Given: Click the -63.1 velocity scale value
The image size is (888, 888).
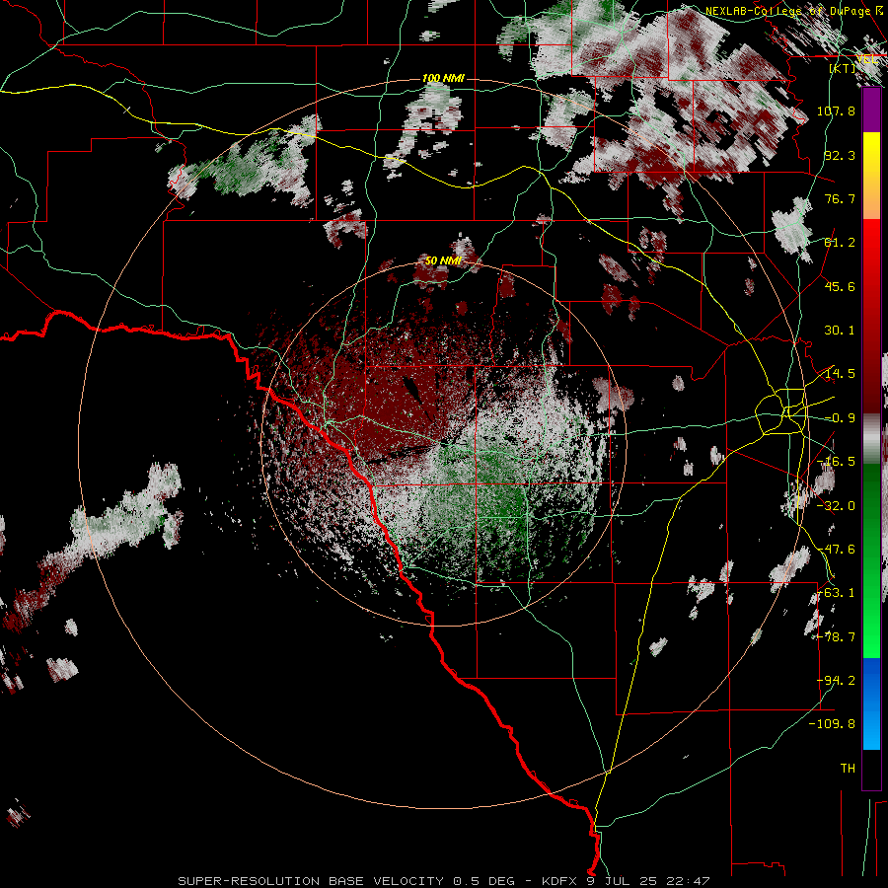Looking at the screenshot, I should tap(836, 593).
